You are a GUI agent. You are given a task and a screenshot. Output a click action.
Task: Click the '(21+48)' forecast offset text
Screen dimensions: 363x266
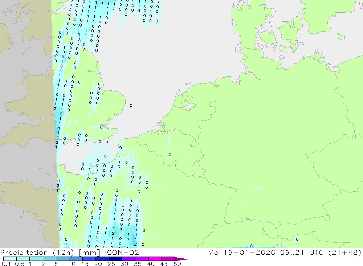(x=345, y=253)
